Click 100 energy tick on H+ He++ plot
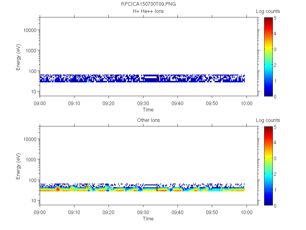 coord(33,71)
